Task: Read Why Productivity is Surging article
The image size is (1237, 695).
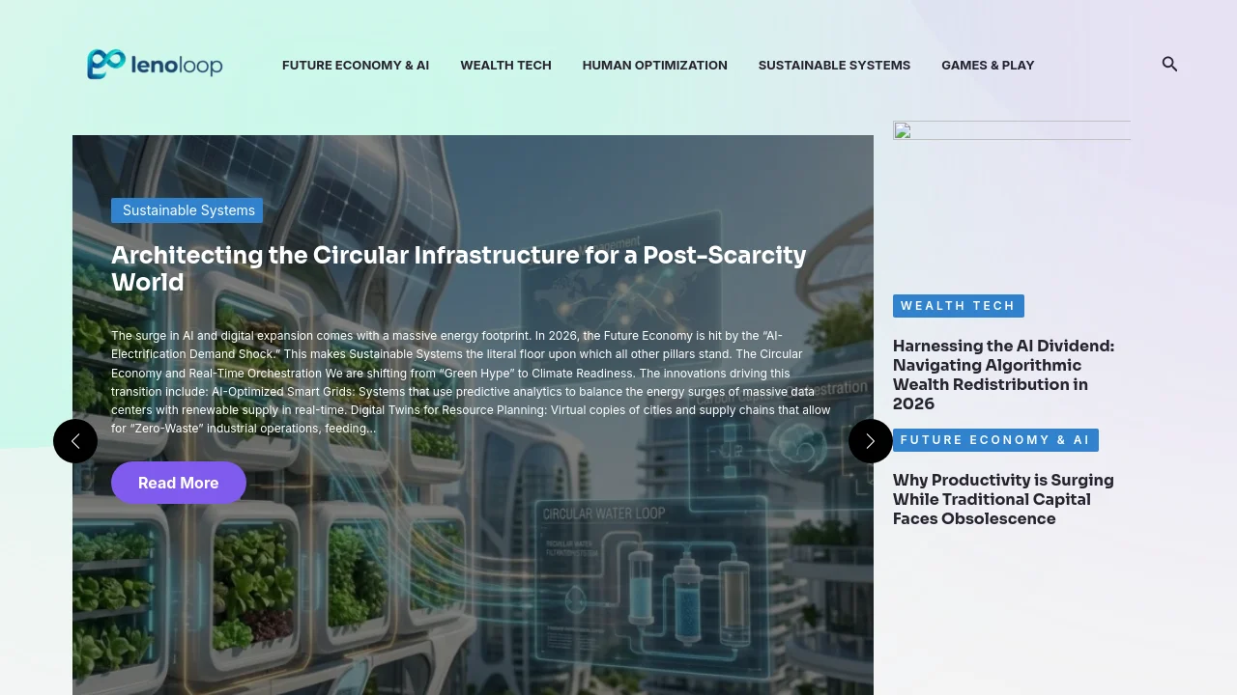Action: click(1003, 499)
